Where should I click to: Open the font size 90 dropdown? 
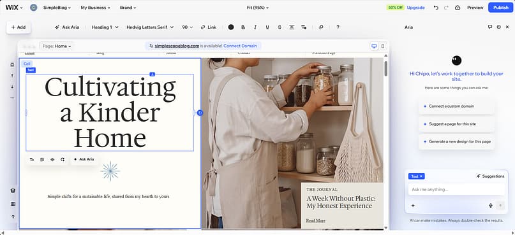click(x=188, y=27)
